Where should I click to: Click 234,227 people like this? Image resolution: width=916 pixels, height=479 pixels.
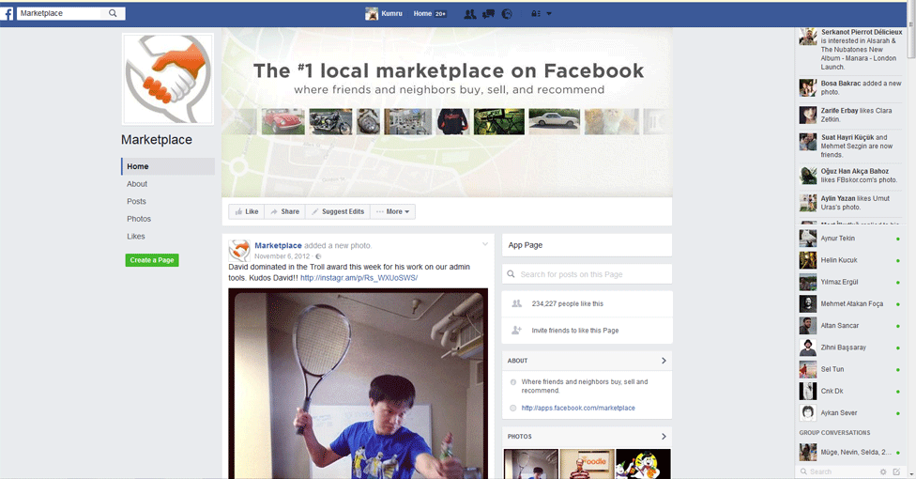tap(567, 303)
